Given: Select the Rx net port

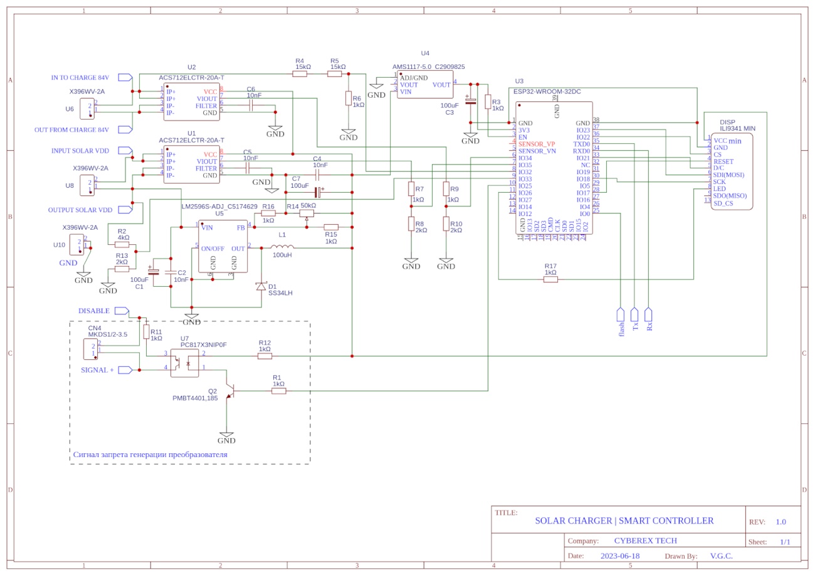Looking at the screenshot, I should pyautogui.click(x=649, y=314).
